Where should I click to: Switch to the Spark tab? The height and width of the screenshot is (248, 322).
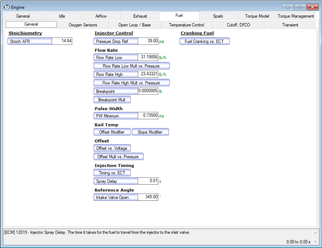tap(218, 16)
